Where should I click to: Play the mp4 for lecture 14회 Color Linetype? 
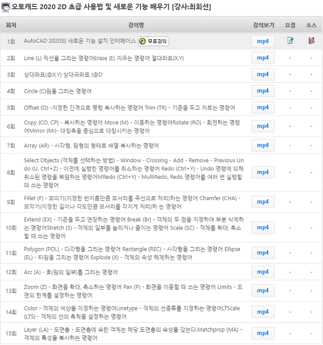pyautogui.click(x=263, y=312)
